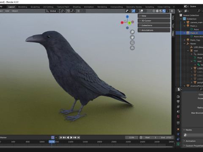Click the current frame number field
The image size is (203, 152).
click(132, 138)
